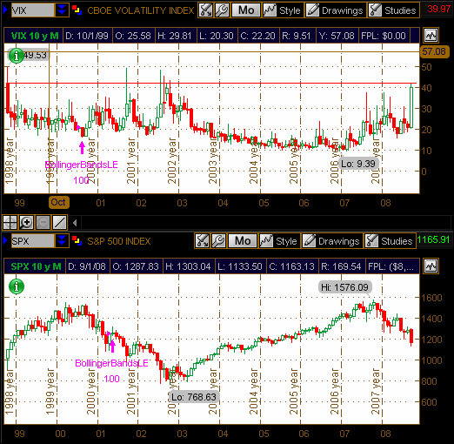Click the 57.08 price axis marker
Image resolution: width=454 pixels, height=444 pixels.
pyautogui.click(x=434, y=51)
